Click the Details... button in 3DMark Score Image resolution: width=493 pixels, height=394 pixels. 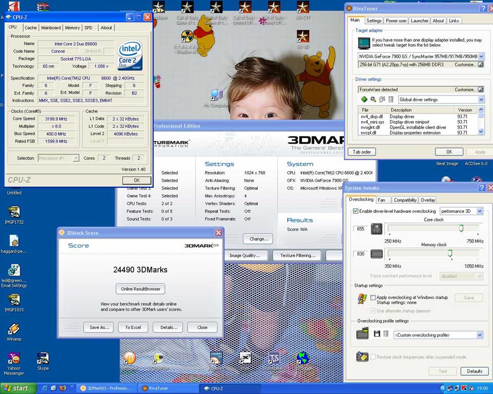tap(169, 327)
